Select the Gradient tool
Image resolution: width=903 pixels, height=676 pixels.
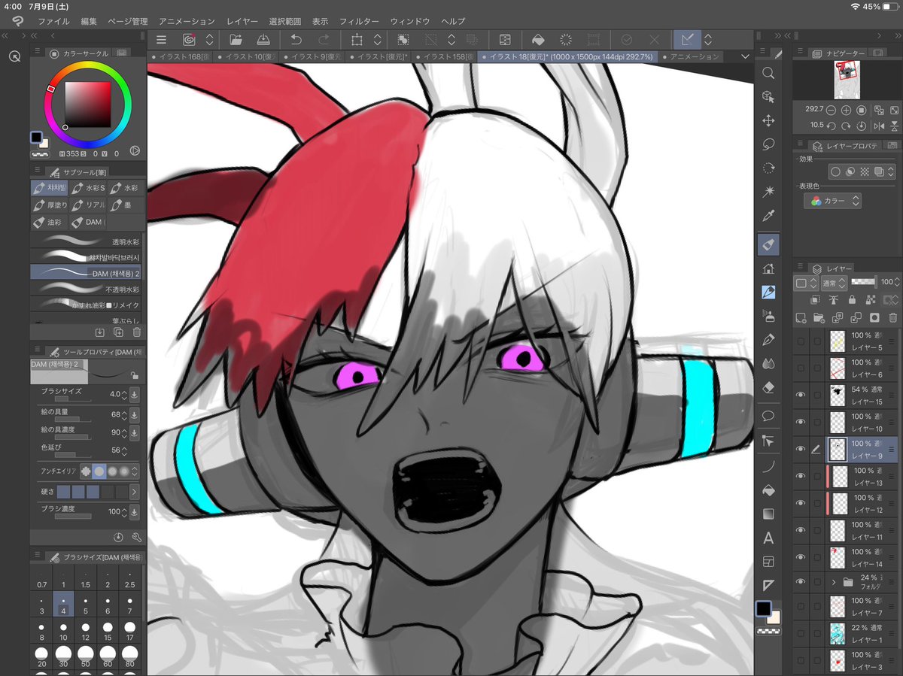(768, 514)
